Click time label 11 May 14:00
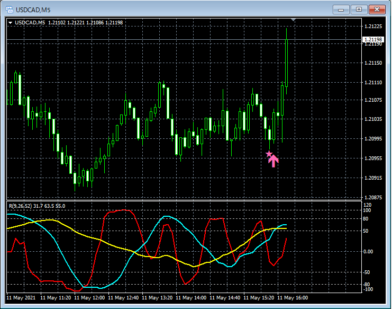This screenshot has height=309, width=392. point(191,298)
